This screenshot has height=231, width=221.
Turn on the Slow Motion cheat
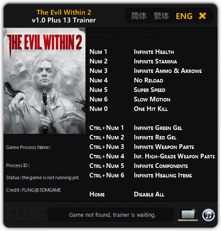(x=152, y=99)
